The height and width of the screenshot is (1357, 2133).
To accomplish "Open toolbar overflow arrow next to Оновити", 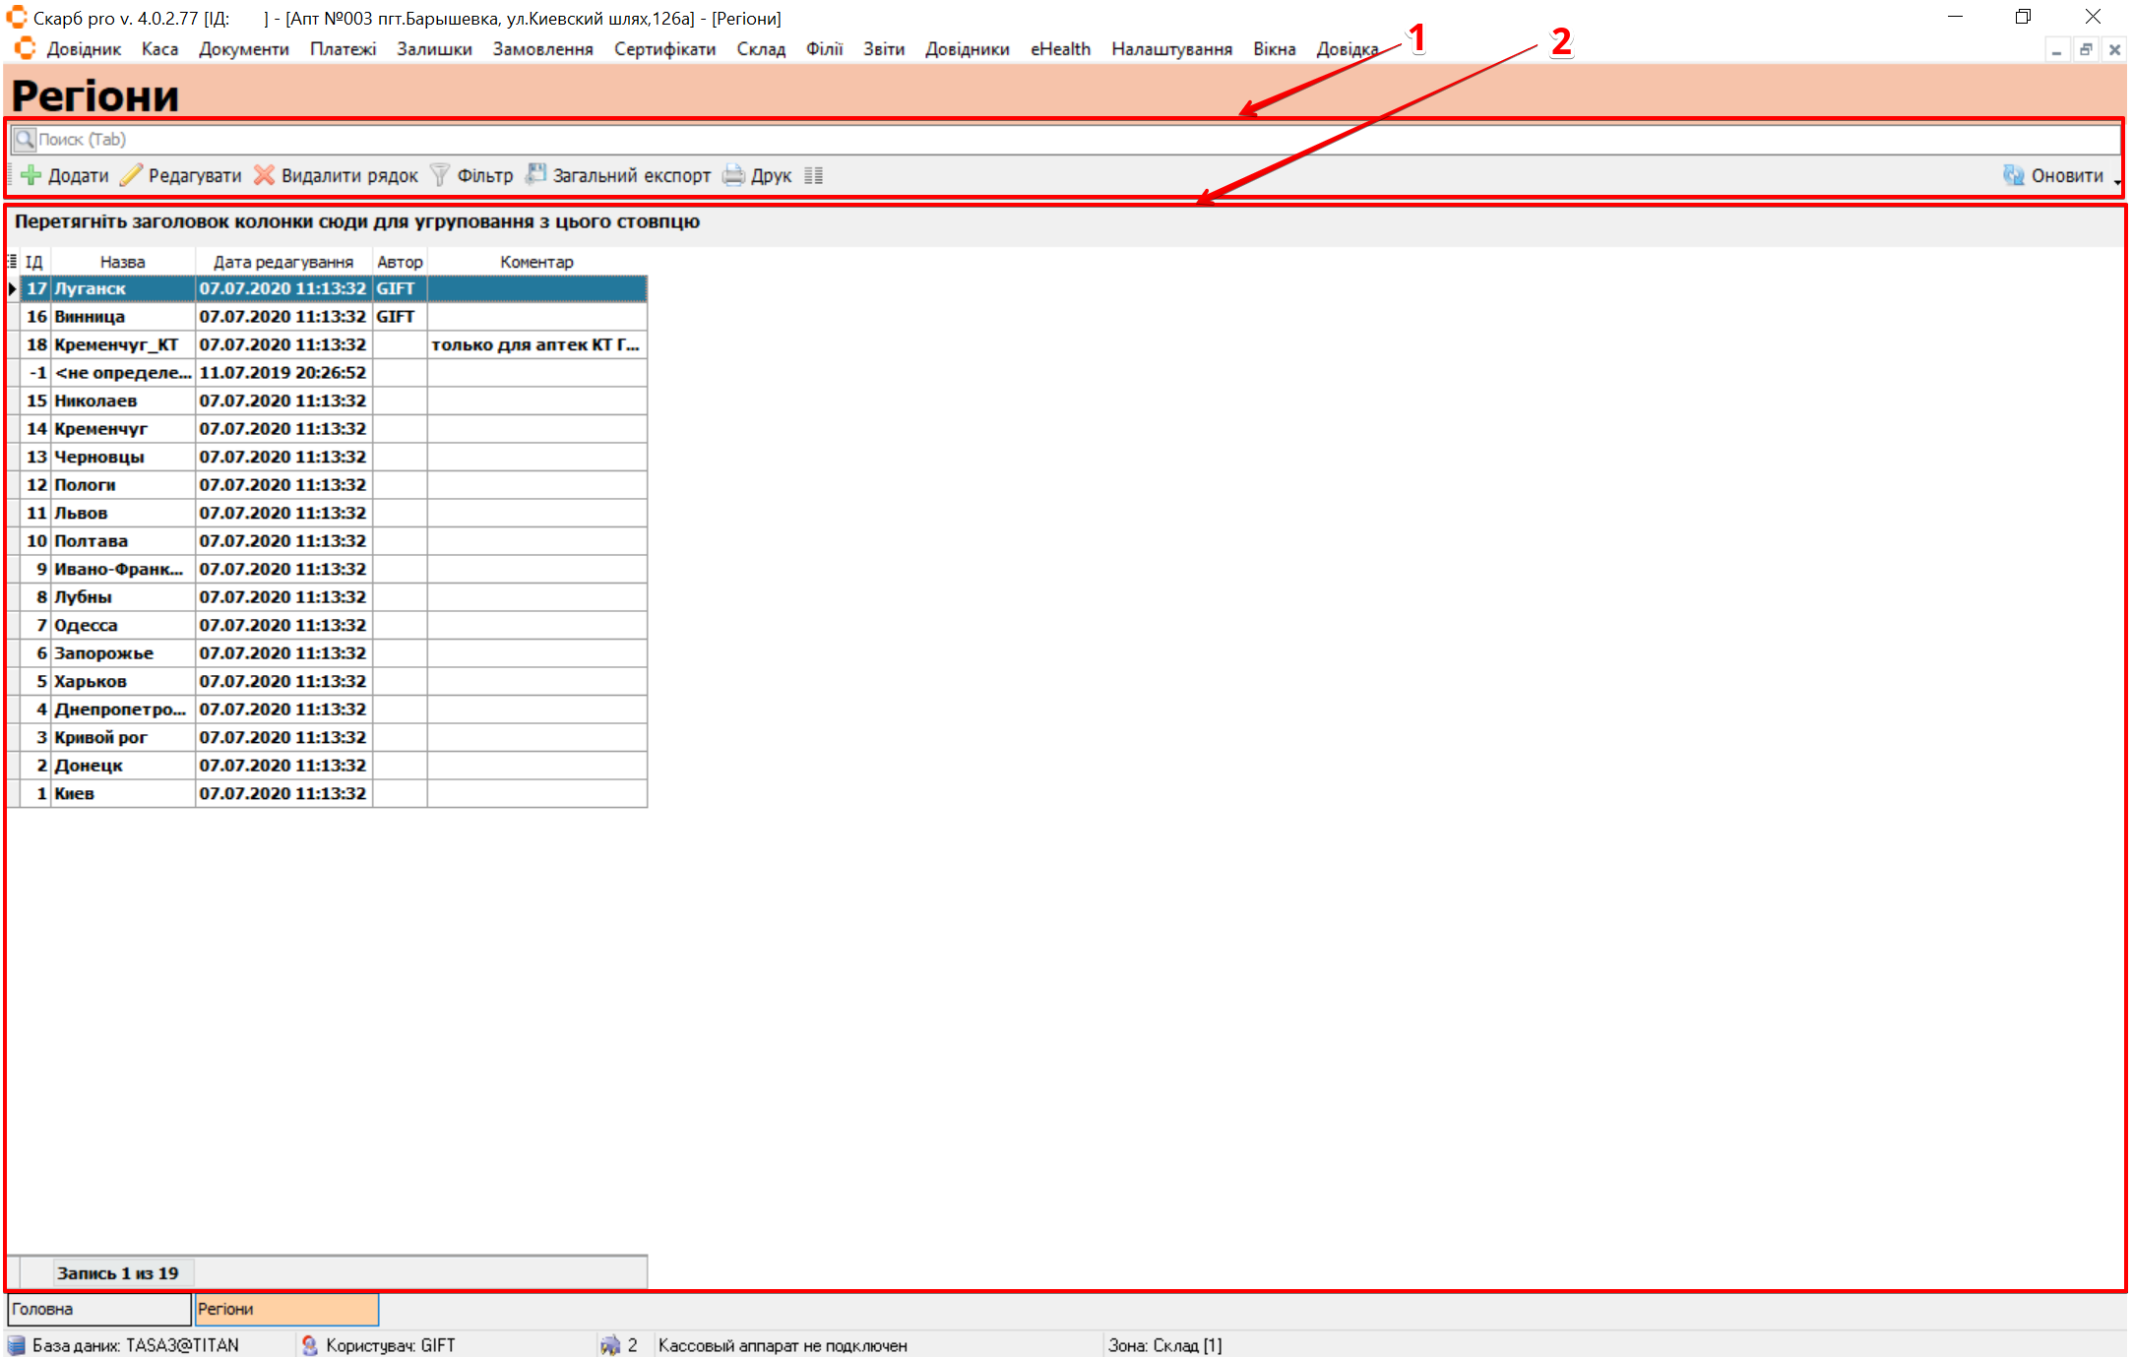I will tap(2116, 181).
